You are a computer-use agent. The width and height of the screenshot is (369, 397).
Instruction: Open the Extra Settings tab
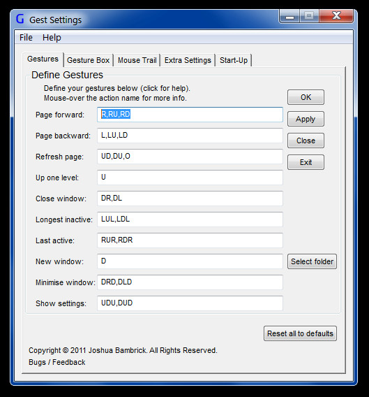188,60
